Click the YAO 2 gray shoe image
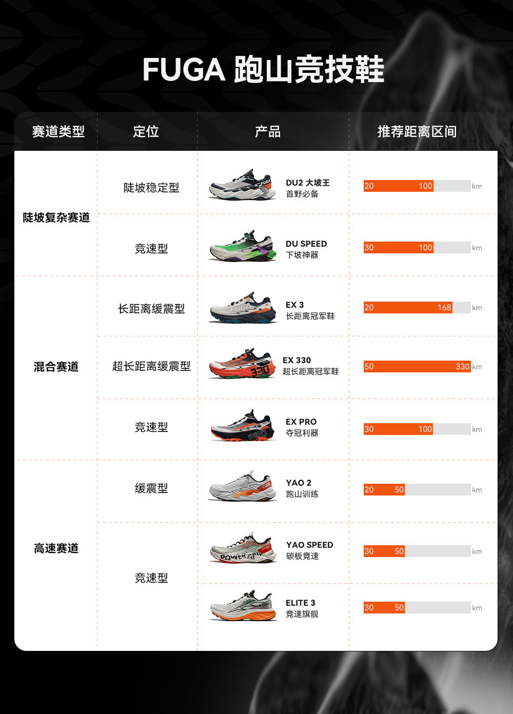Screen dimensions: 513x714 pos(243,486)
